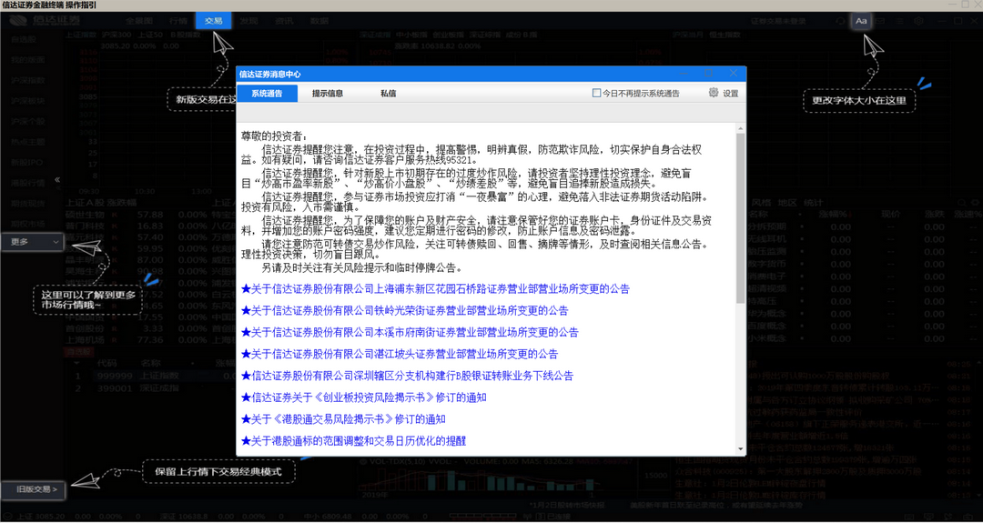983x523 pixels.
Task: Click the announcement list scrollbar thumb
Action: tap(740, 218)
